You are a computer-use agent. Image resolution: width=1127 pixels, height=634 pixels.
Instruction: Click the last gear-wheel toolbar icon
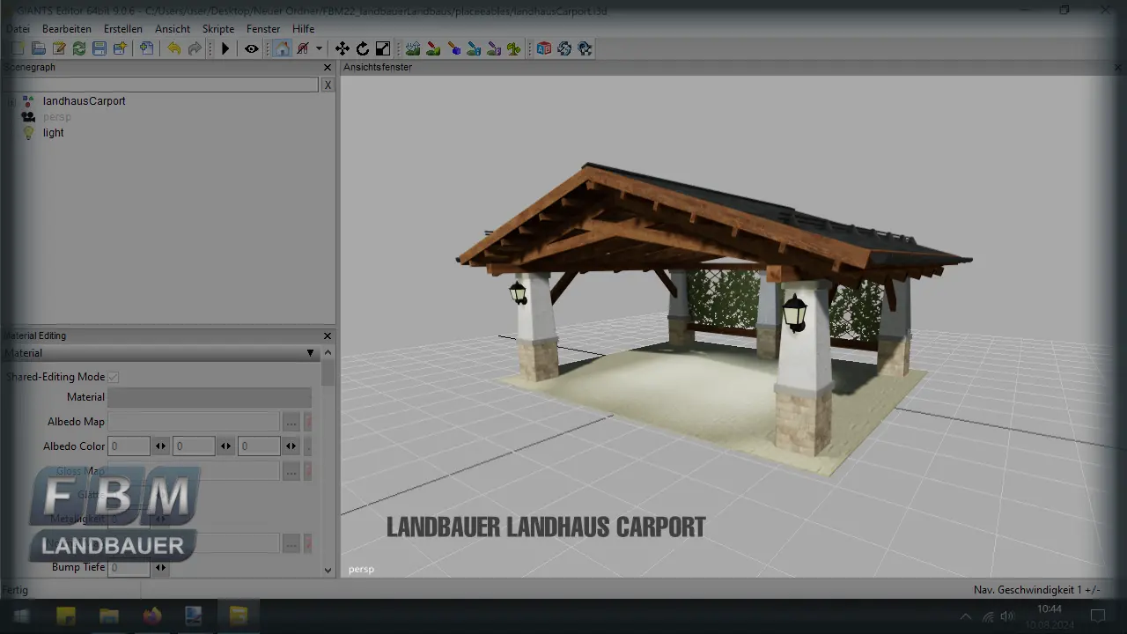pos(585,48)
